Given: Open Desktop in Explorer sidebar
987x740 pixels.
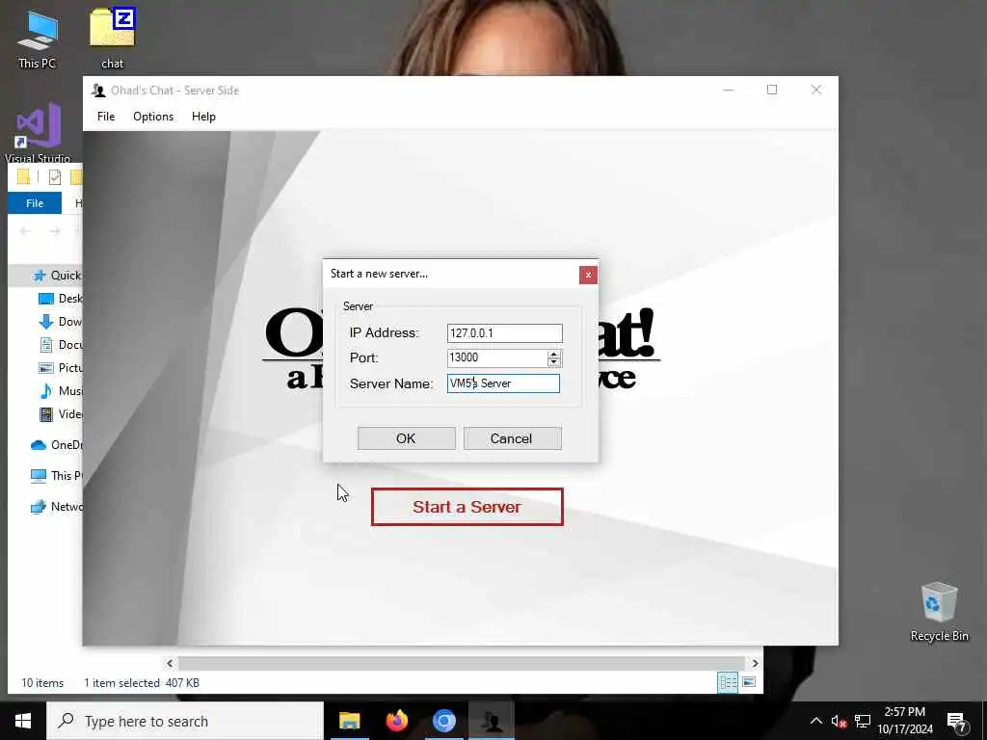Looking at the screenshot, I should [x=61, y=299].
